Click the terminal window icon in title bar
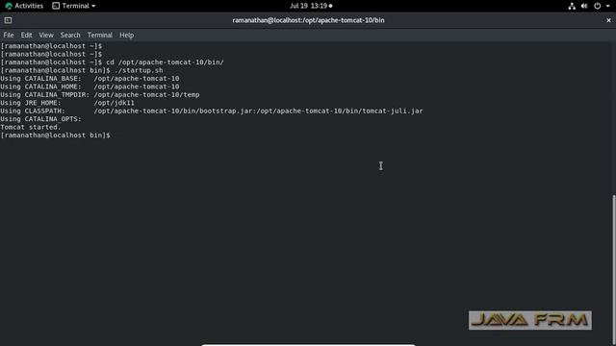Image resolution: width=616 pixels, height=346 pixels. [8, 20]
